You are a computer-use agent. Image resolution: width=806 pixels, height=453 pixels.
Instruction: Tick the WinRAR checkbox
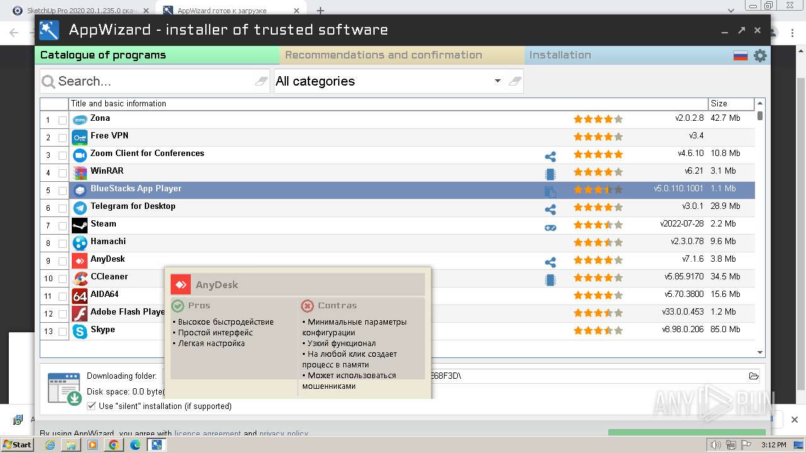coord(62,173)
